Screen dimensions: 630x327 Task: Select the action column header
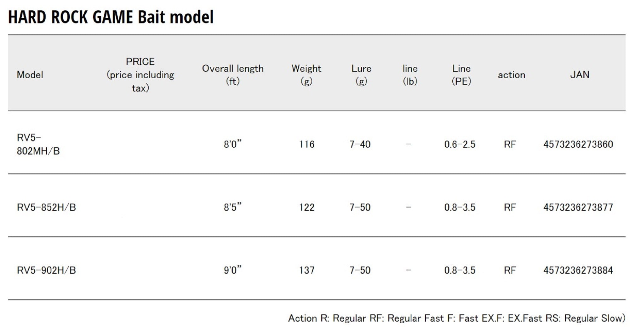pyautogui.click(x=511, y=75)
